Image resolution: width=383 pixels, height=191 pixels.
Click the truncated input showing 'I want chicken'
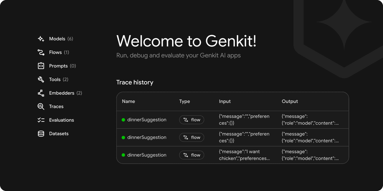tap(244, 155)
